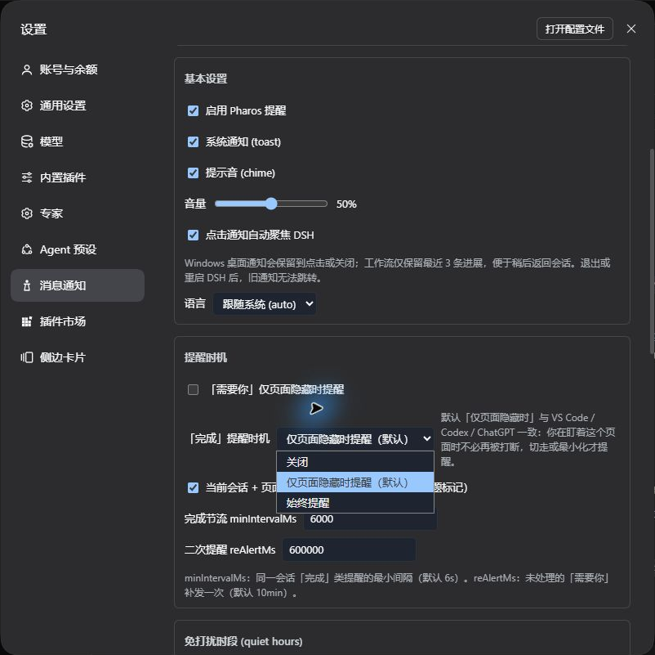Screen dimensions: 655x655
Task: Open the 语言 跟随系统 (auto) dropdown
Action: click(265, 304)
